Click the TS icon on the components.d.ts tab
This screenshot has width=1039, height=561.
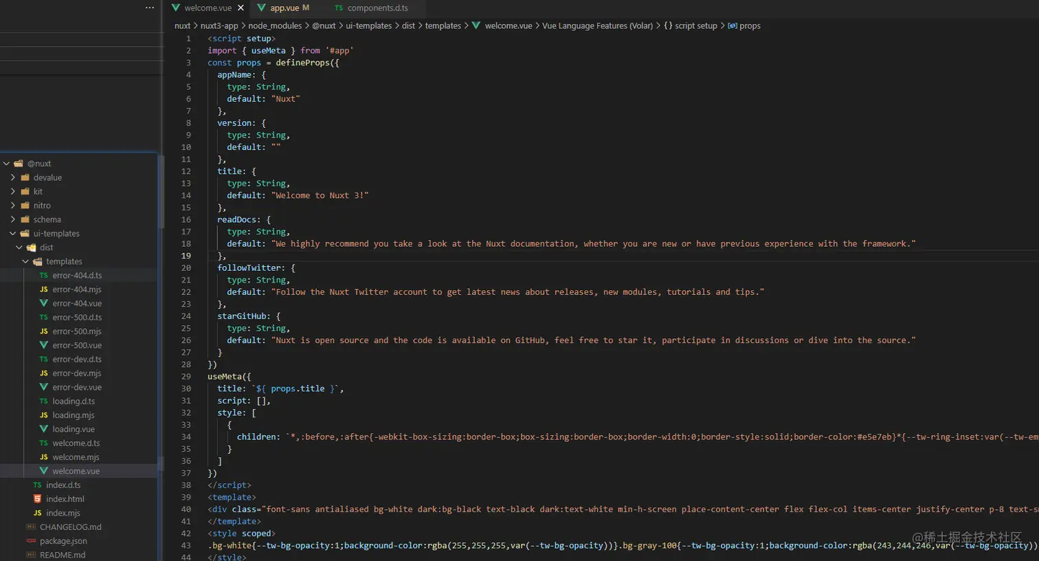coord(339,8)
